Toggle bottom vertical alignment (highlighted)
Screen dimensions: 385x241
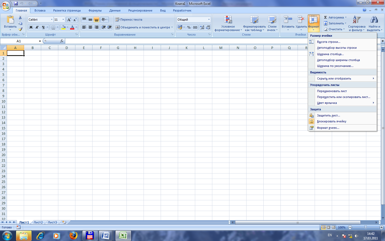click(96, 20)
